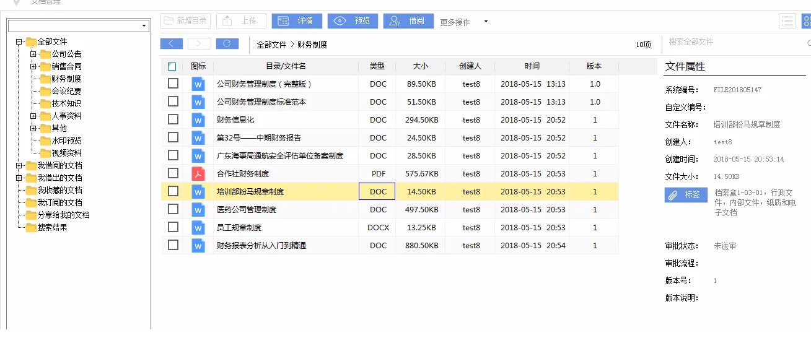The height and width of the screenshot is (364, 811).
Task: Click the PDF icon for 合作社财务制度
Action: pos(198,174)
